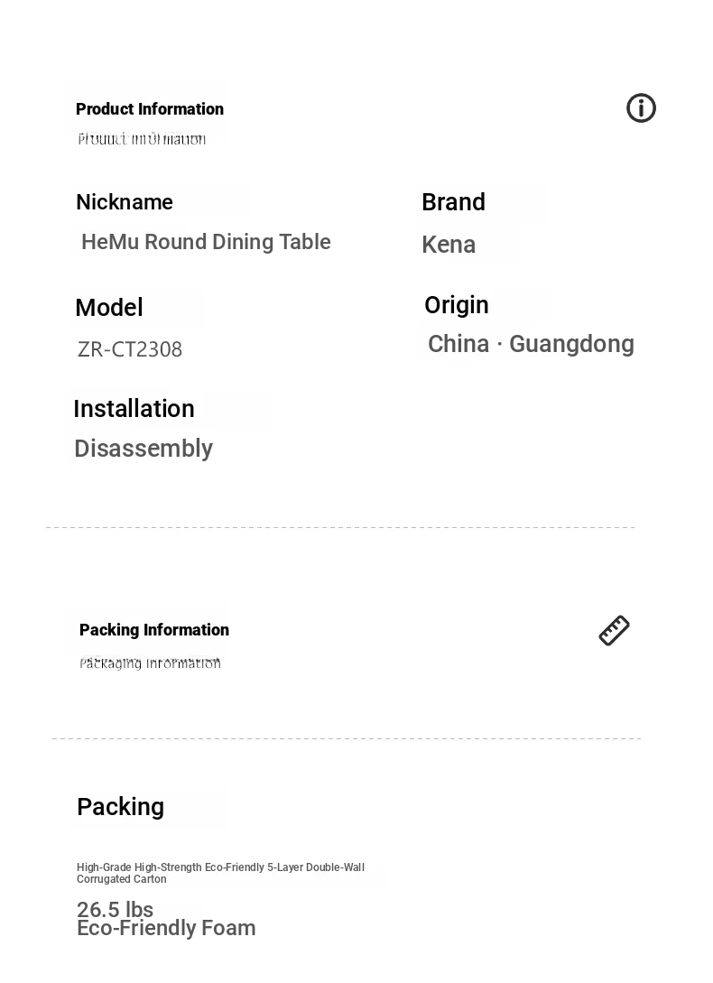Click the packing ruler icon
Viewport: 713px width, 983px height.
pos(614,630)
